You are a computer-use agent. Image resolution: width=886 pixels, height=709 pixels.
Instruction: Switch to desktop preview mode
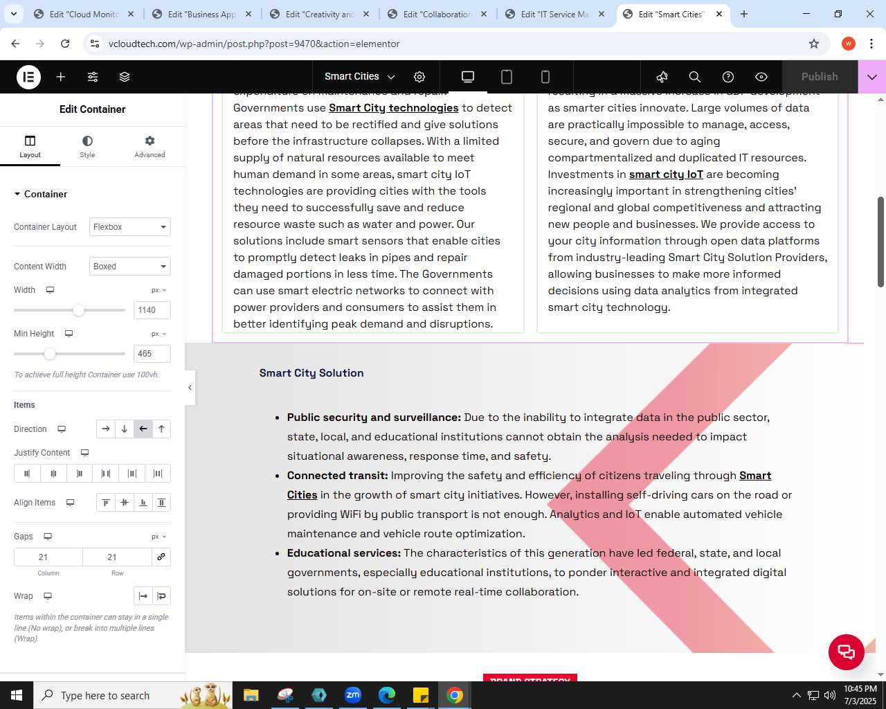tap(468, 77)
